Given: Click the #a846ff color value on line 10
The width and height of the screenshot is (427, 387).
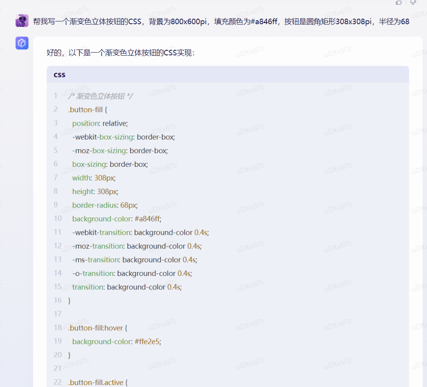Looking at the screenshot, I should coord(148,219).
